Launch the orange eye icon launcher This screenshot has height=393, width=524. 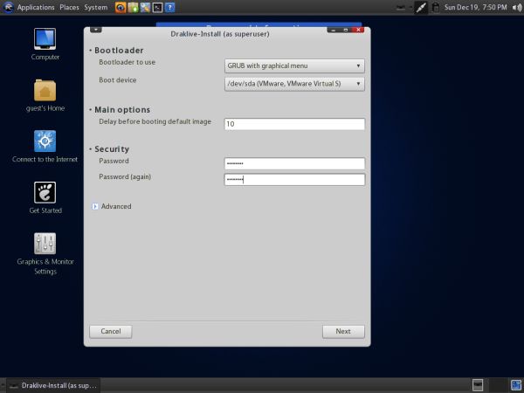tap(121, 7)
